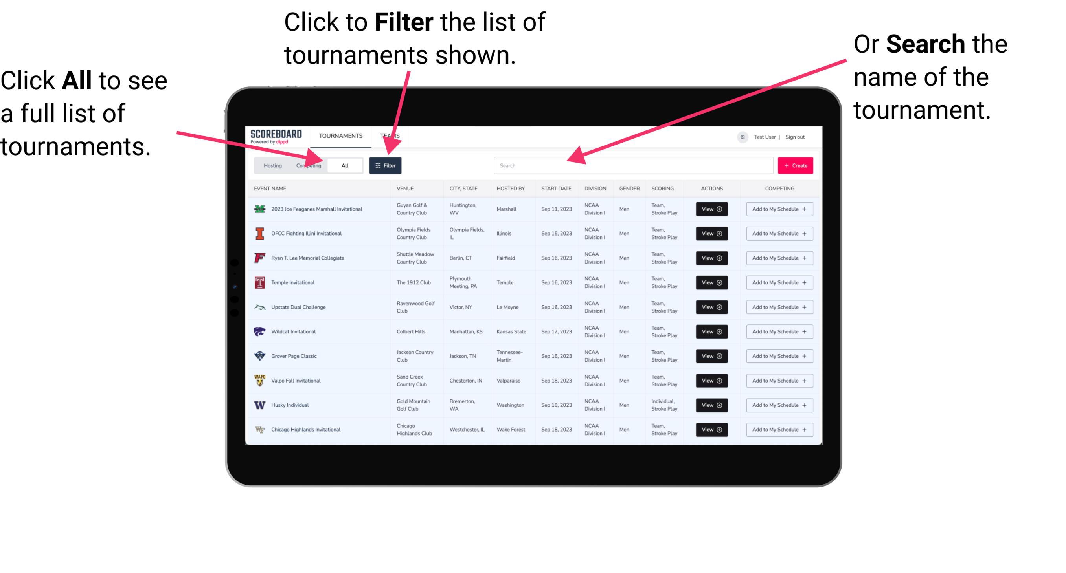Open the TEAMS navigation tab
1066x573 pixels.
point(390,135)
